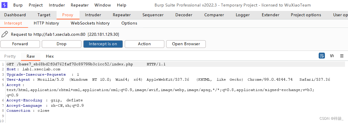Open the HTTP history sub-tab

46,23
